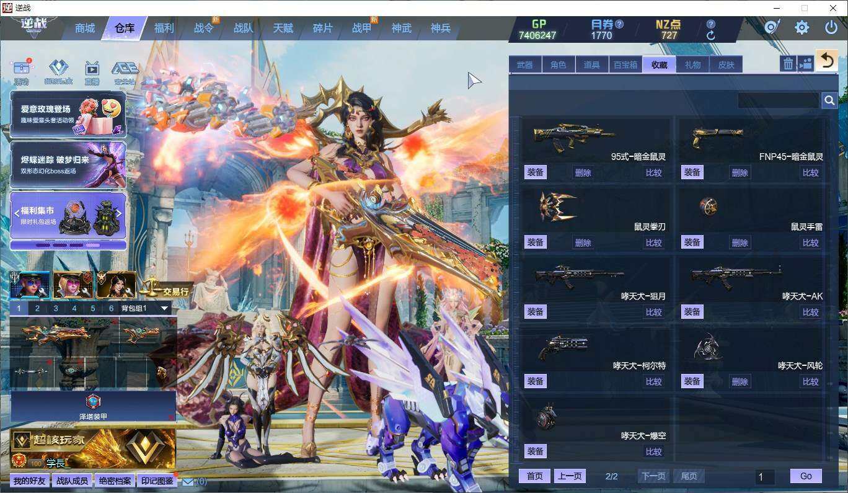Select backpack slot 4
This screenshot has height=493, width=848.
[x=74, y=308]
